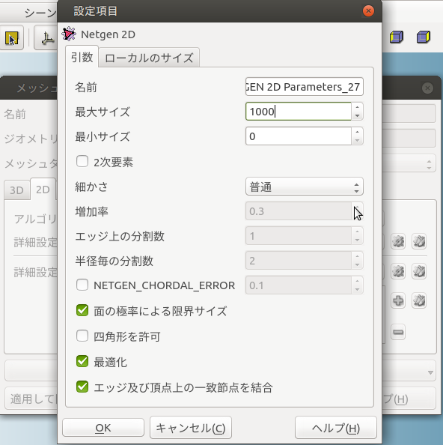The height and width of the screenshot is (445, 443).
Task: Click the エッジ上の分割数 spinner up arrow
Action: [357, 231]
